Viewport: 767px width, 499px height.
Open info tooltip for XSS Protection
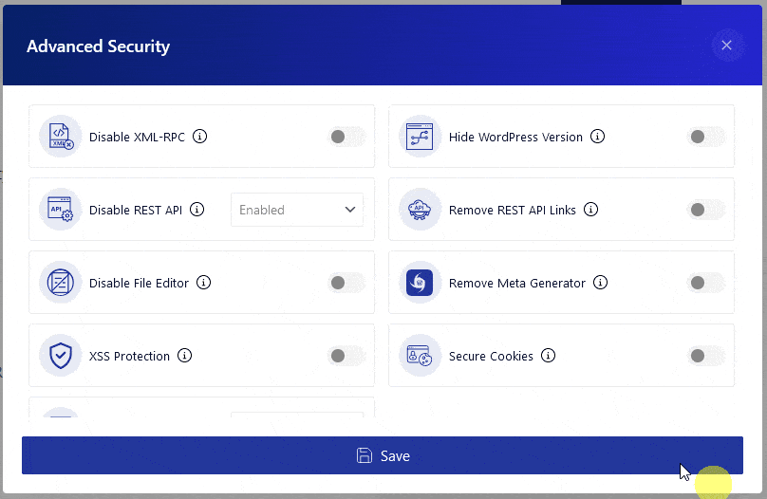click(184, 356)
